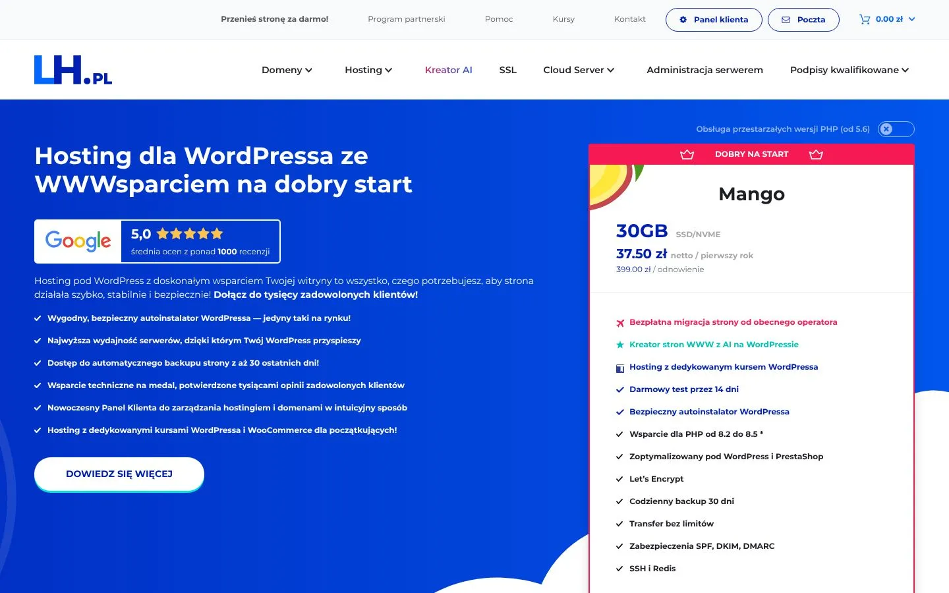Click the SSH i Redis feature

(652, 569)
